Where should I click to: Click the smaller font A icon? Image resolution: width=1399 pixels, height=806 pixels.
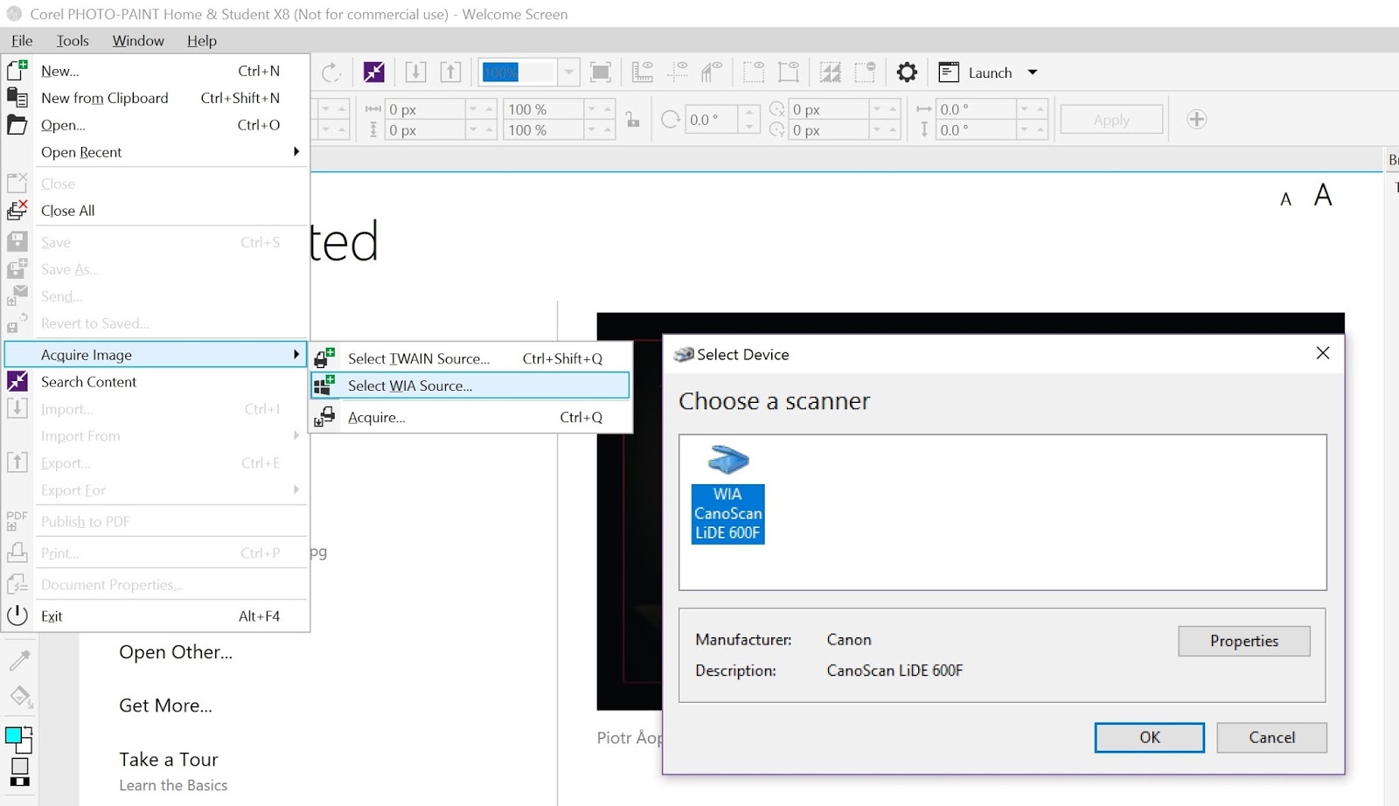[x=1285, y=199]
